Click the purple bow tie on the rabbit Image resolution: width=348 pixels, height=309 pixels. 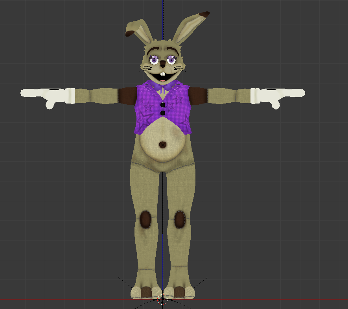point(163,86)
